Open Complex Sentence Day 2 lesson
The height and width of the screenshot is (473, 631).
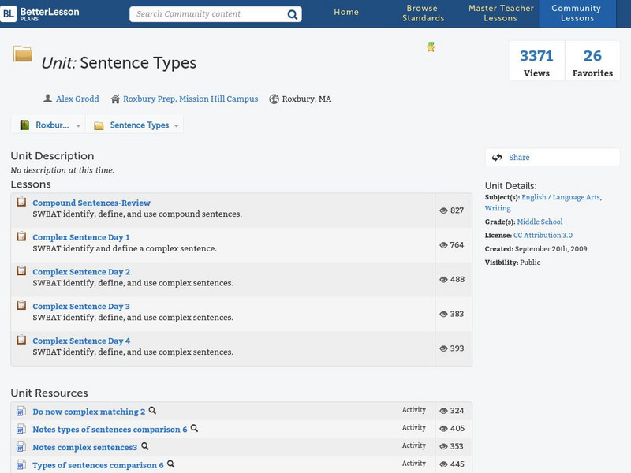tap(81, 272)
